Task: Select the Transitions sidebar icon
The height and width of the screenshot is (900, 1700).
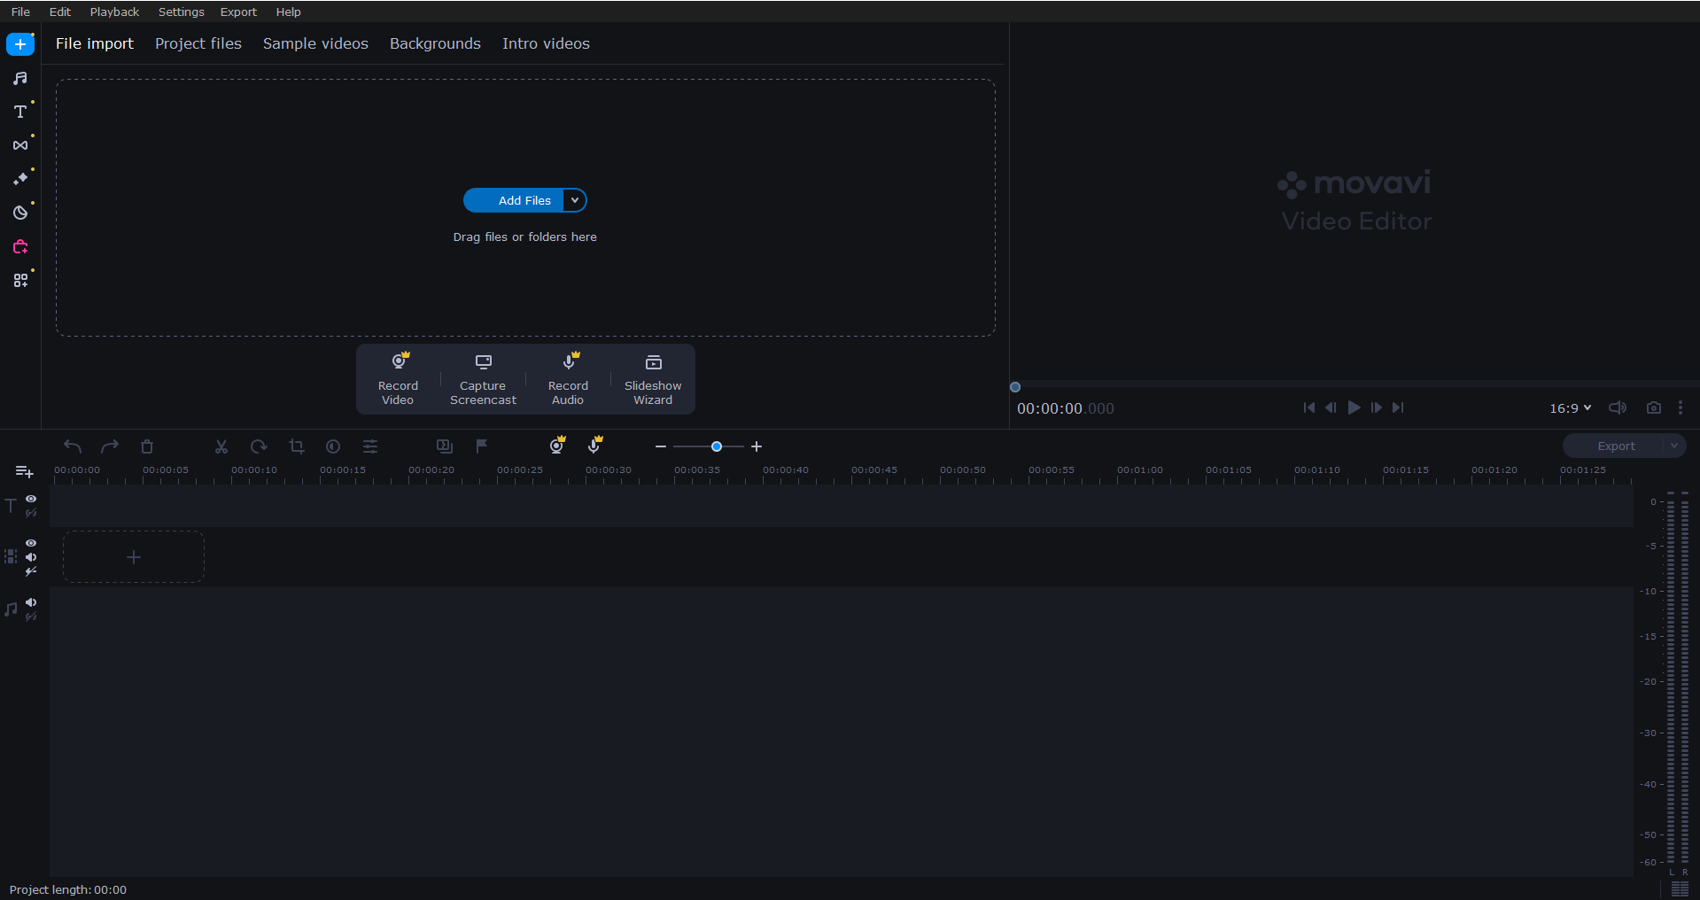Action: [19, 144]
